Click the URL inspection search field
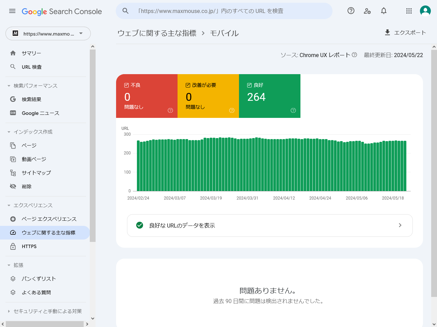This screenshot has width=437, height=327. pyautogui.click(x=224, y=11)
